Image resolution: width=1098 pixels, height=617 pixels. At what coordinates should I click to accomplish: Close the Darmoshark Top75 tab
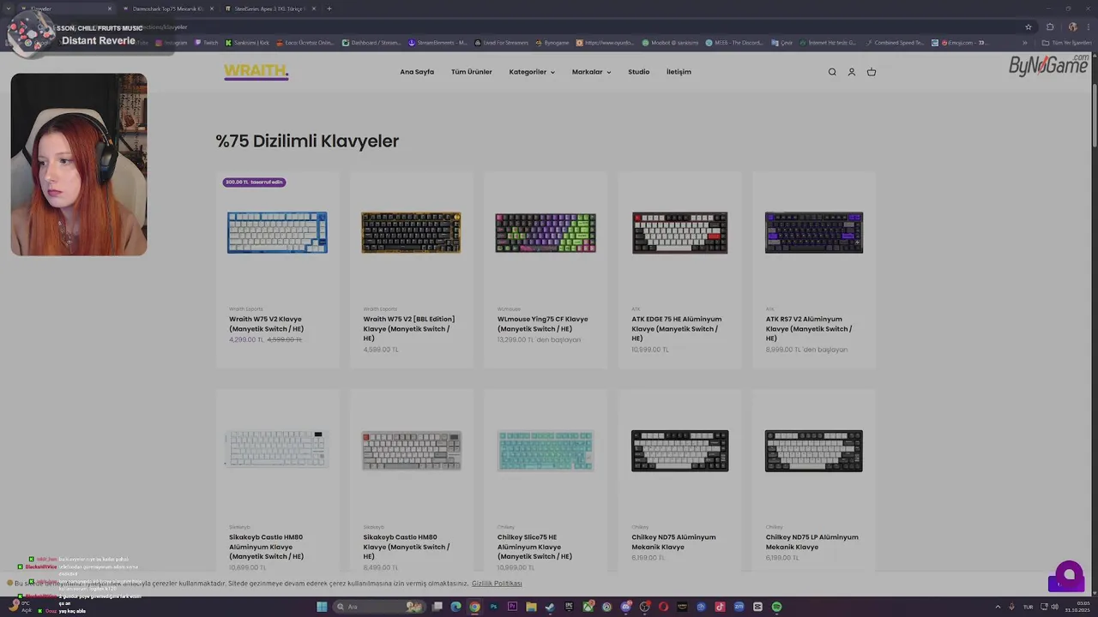point(212,9)
